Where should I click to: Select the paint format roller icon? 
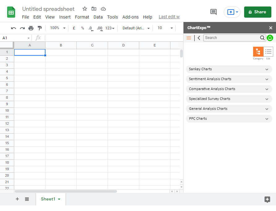click(x=40, y=28)
